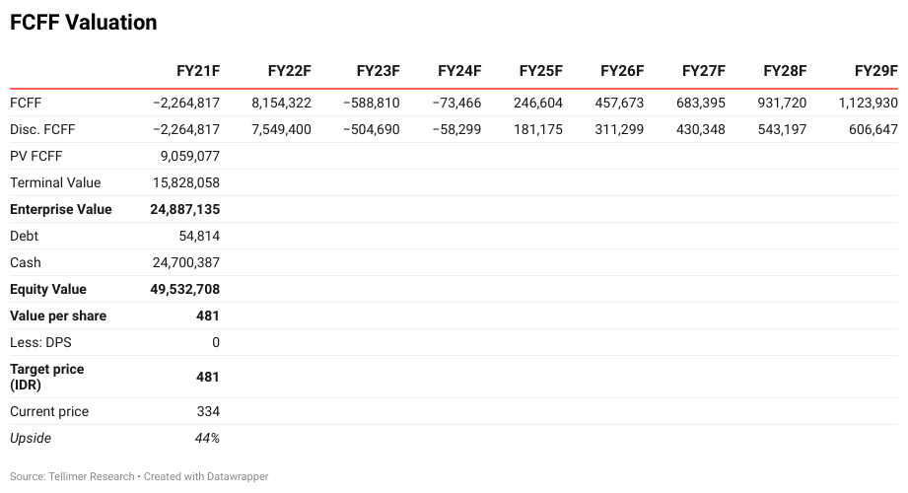Click the Cash value 24,700,387
Viewport: 908px width, 493px height.
coord(186,263)
